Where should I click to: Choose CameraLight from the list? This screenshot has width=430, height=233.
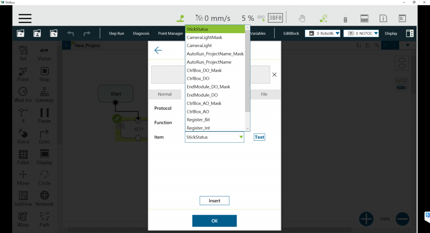coord(199,45)
